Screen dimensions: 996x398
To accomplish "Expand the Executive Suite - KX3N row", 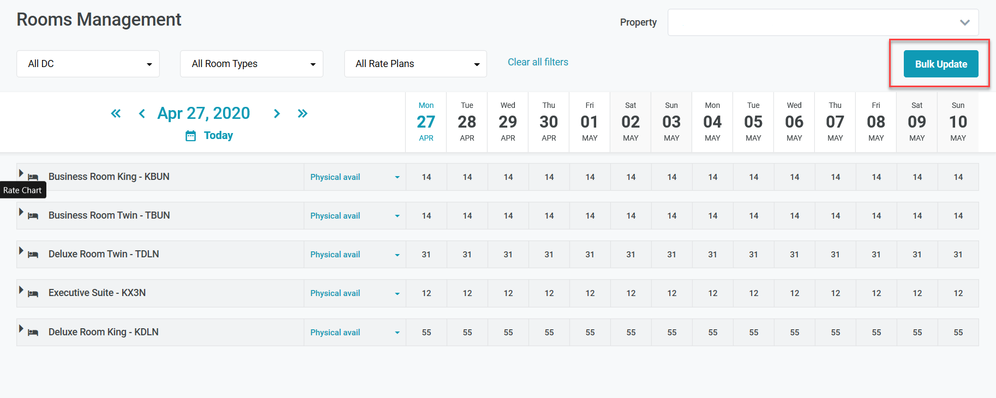I will click(x=21, y=290).
